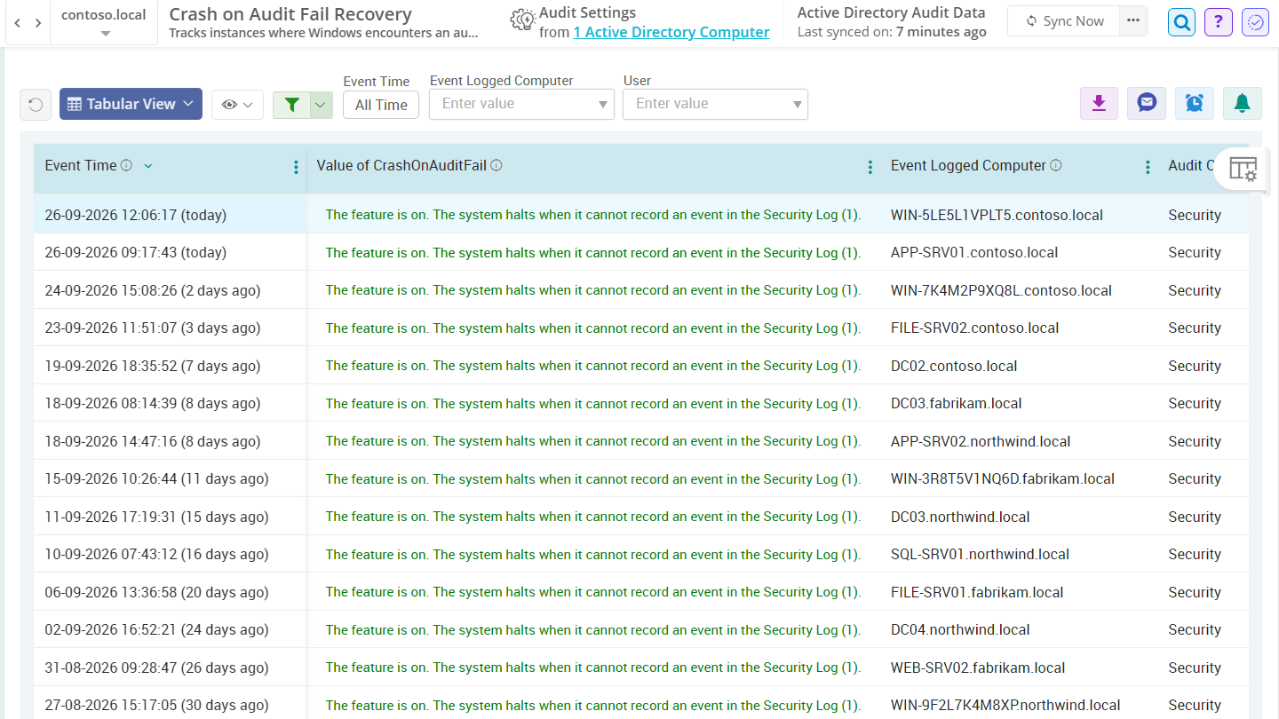Open the Event Time column options menu
1279x719 pixels.
[x=296, y=167]
